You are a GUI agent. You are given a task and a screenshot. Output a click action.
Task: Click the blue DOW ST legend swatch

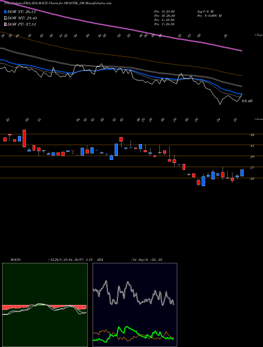[6, 12]
